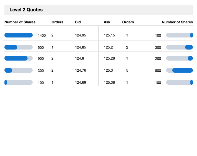Select the 125.28 ask price
The height and width of the screenshot is (156, 197).
click(109, 59)
